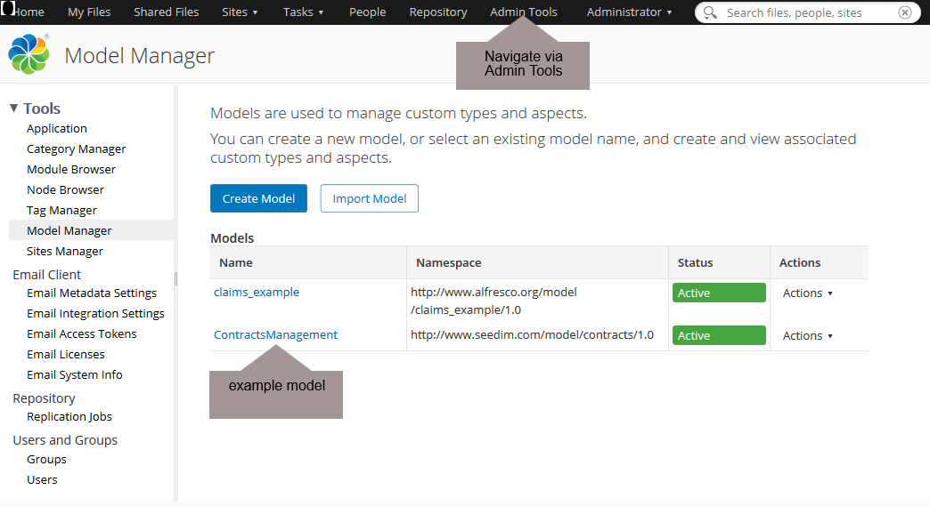Open Actions dropdown for ContractsManagement
The image size is (930, 506).
(807, 335)
